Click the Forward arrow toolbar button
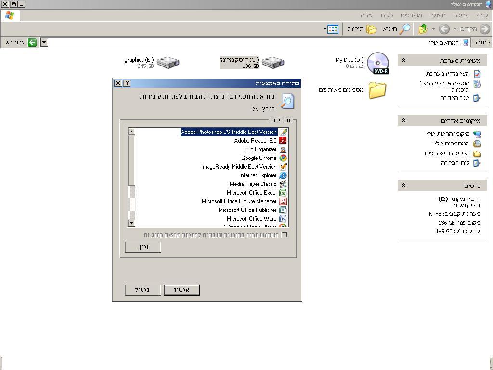The image size is (493, 370). 444,29
